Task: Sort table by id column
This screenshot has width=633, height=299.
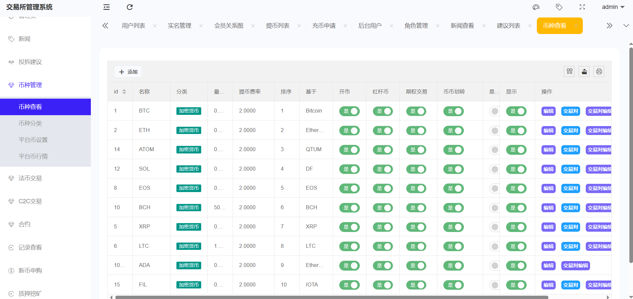Action: [x=124, y=92]
